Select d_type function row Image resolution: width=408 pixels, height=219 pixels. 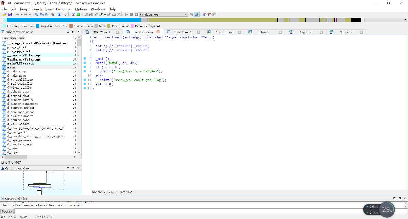[x=39, y=152]
